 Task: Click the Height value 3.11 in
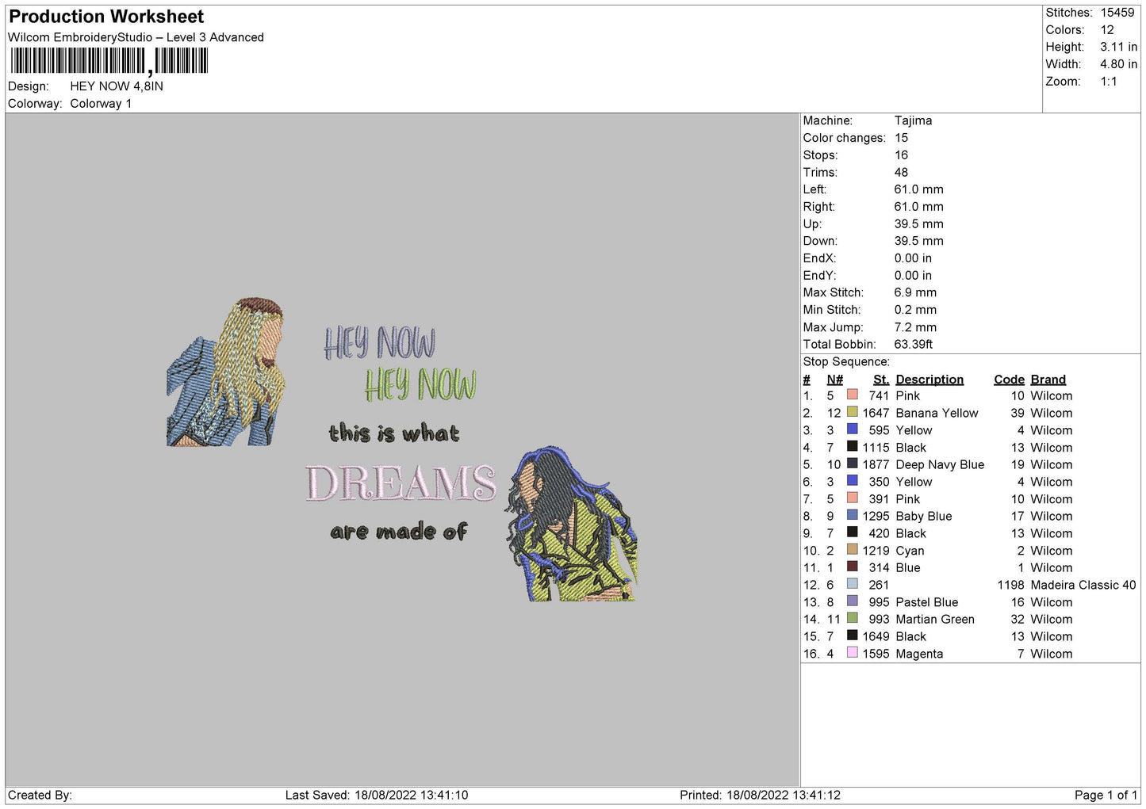coord(1118,47)
